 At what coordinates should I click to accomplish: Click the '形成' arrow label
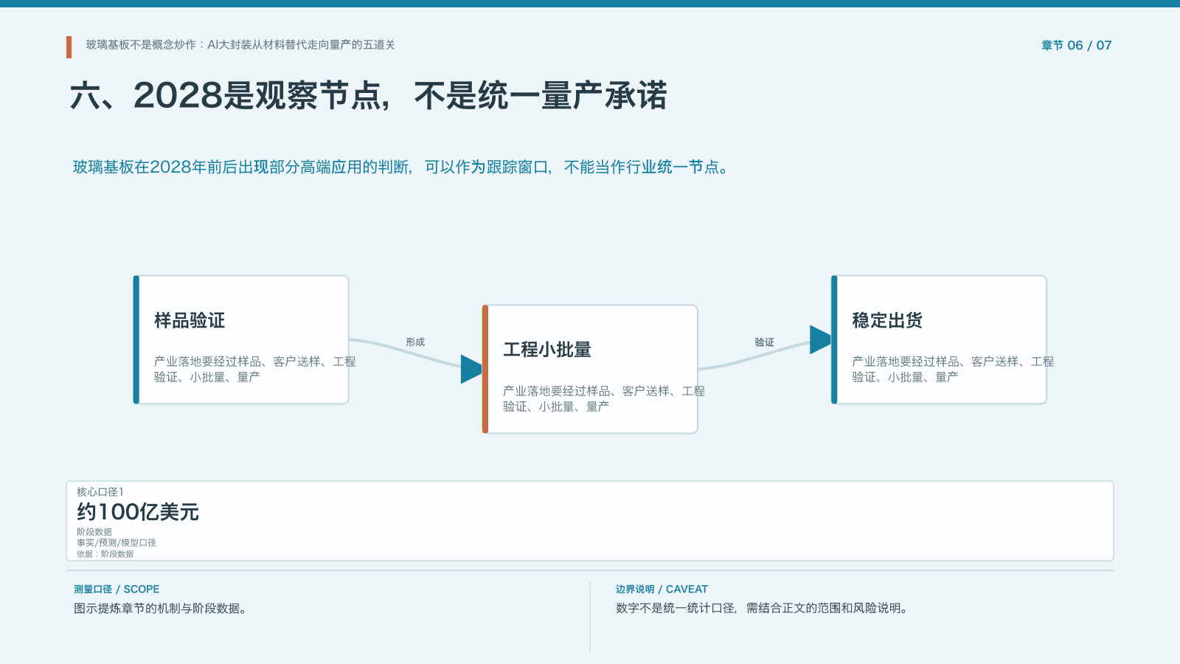(415, 342)
